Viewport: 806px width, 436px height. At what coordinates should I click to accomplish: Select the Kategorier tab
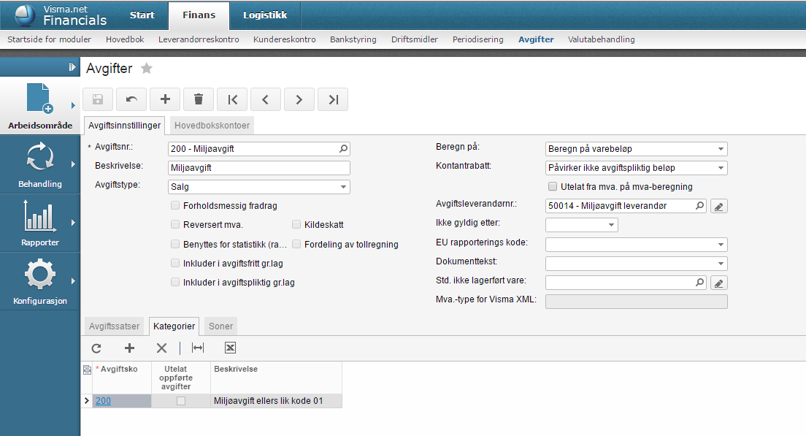pyautogui.click(x=174, y=326)
